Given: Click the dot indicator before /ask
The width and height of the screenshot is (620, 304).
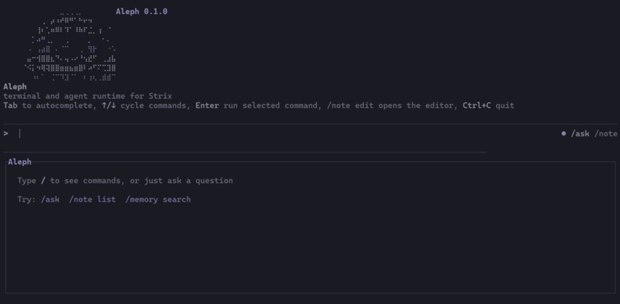Looking at the screenshot, I should coord(563,133).
